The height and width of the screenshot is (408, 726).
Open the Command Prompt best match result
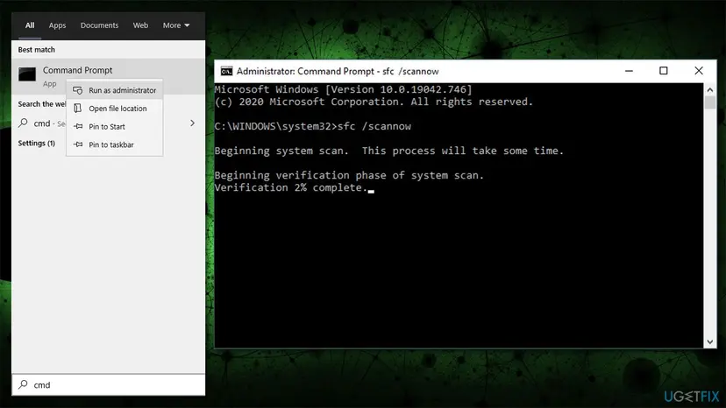pyautogui.click(x=109, y=76)
